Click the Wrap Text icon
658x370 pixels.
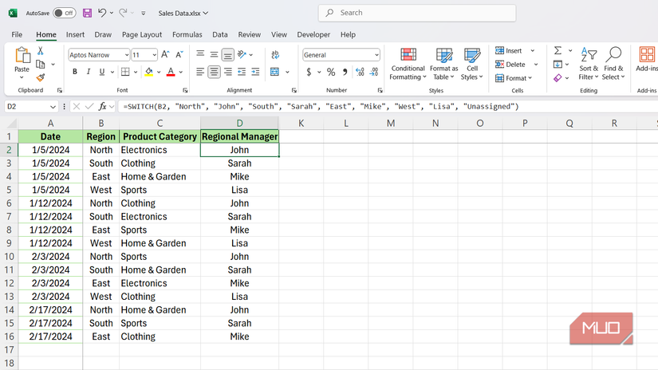pyautogui.click(x=275, y=54)
